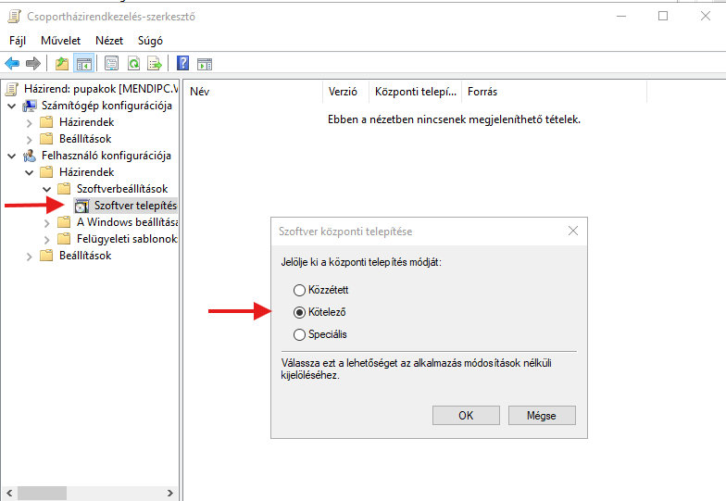This screenshot has height=501, width=726.
Task: Open the Művelet menu
Action: pyautogui.click(x=60, y=41)
